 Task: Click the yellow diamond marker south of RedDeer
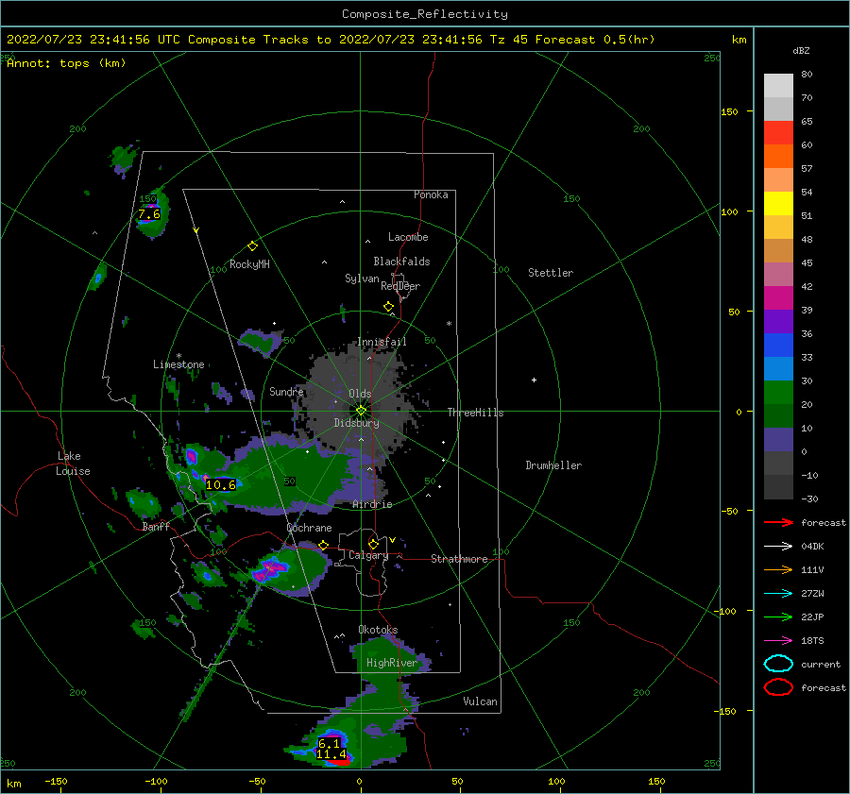(x=388, y=307)
